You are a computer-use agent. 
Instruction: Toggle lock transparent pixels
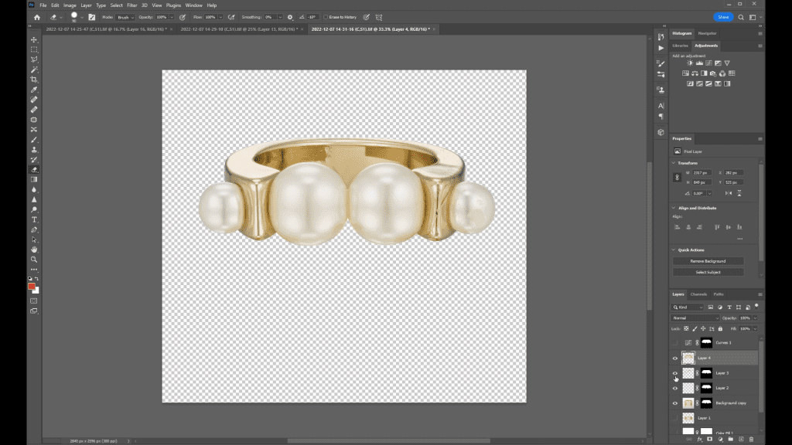tap(686, 329)
